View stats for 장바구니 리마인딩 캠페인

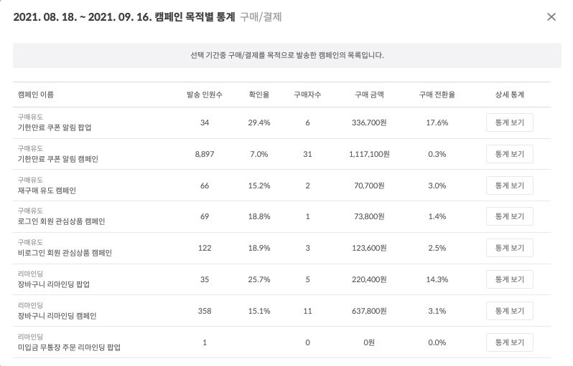click(x=509, y=310)
